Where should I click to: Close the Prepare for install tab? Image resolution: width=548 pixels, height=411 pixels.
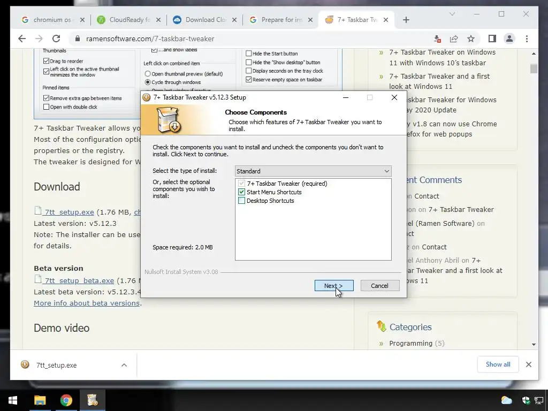click(310, 20)
